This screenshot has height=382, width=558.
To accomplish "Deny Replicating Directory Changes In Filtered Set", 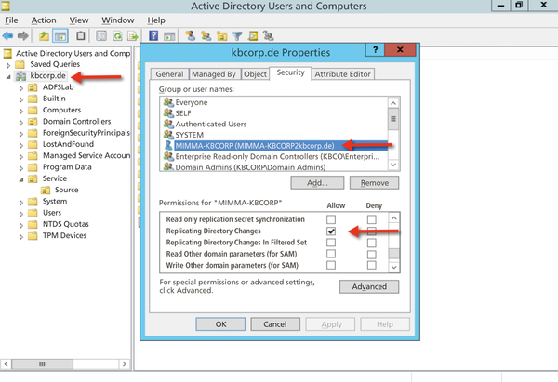I will 371,243.
